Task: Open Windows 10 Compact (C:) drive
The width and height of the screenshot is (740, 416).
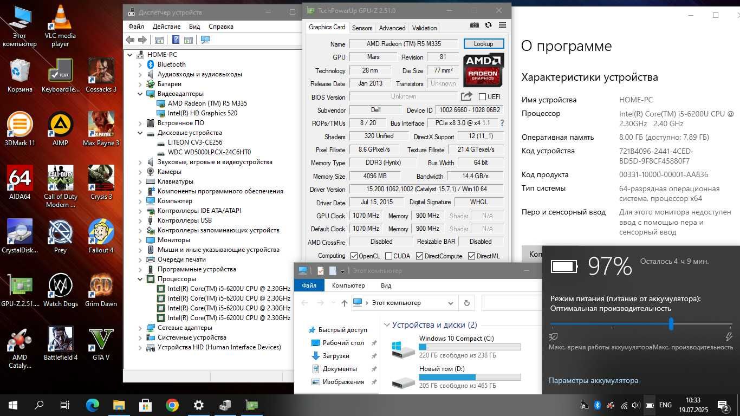Action: coord(456,347)
